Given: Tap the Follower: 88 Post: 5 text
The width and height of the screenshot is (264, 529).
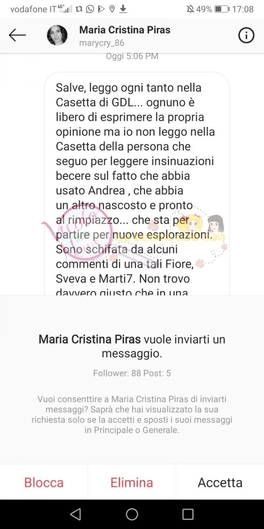Looking at the screenshot, I should [x=132, y=373].
